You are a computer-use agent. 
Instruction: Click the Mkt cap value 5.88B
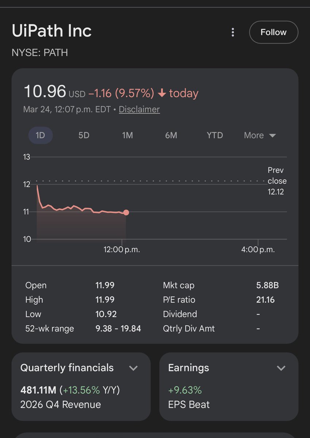click(x=267, y=285)
